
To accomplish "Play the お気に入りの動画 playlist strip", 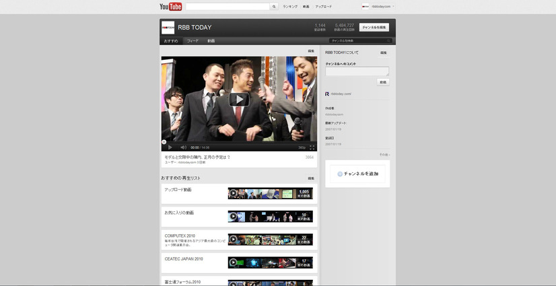I will 270,216.
